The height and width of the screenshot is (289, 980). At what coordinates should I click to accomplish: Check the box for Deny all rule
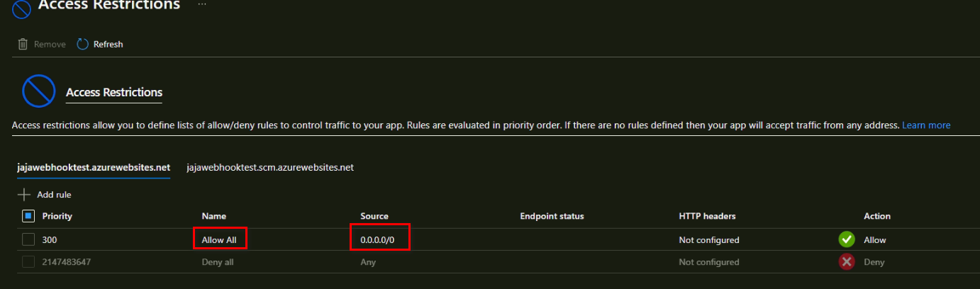pyautogui.click(x=28, y=261)
